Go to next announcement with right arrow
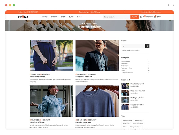The height and width of the screenshot is (135, 179). click(x=124, y=12)
